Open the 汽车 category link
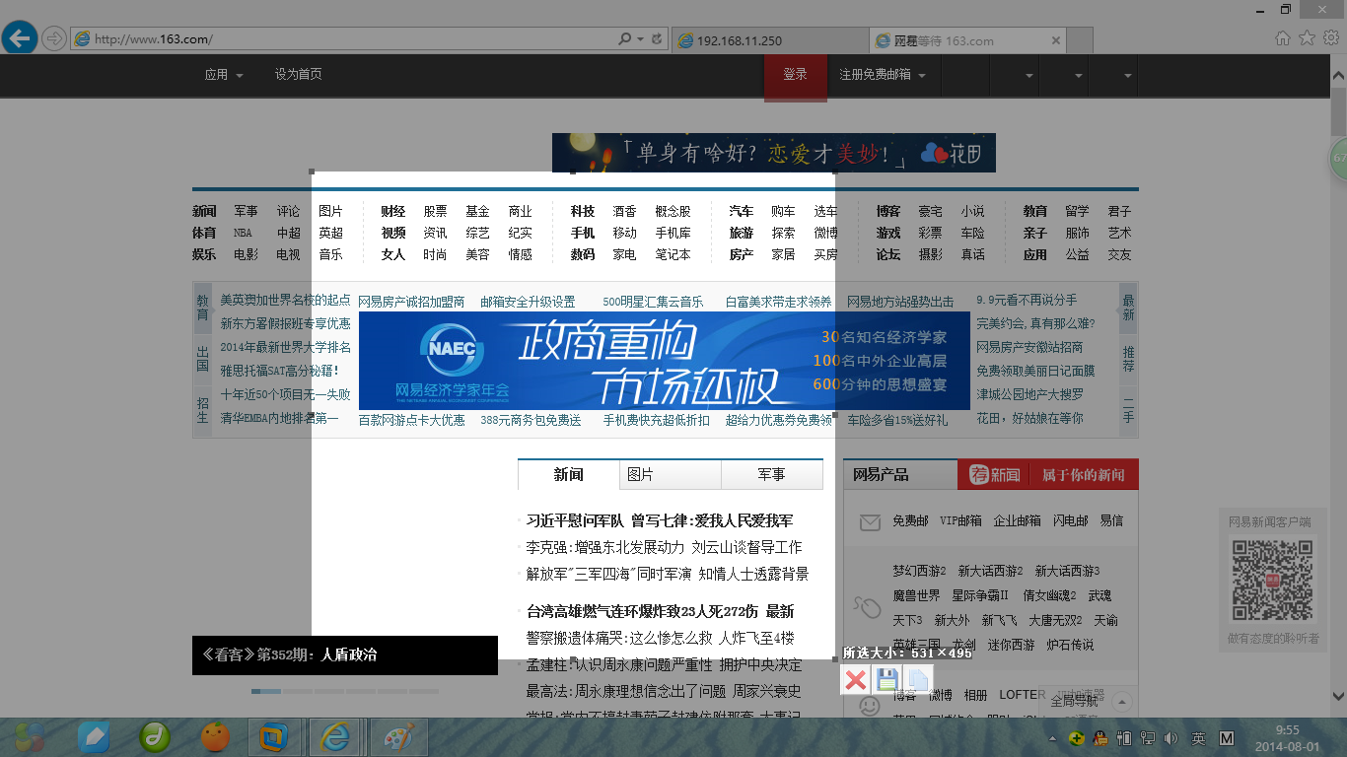Screen dimensions: 1347x757 pos(742,212)
